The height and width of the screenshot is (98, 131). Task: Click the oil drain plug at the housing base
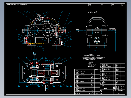tap(62, 43)
